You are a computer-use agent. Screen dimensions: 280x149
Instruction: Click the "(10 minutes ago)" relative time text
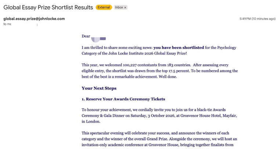263,19
